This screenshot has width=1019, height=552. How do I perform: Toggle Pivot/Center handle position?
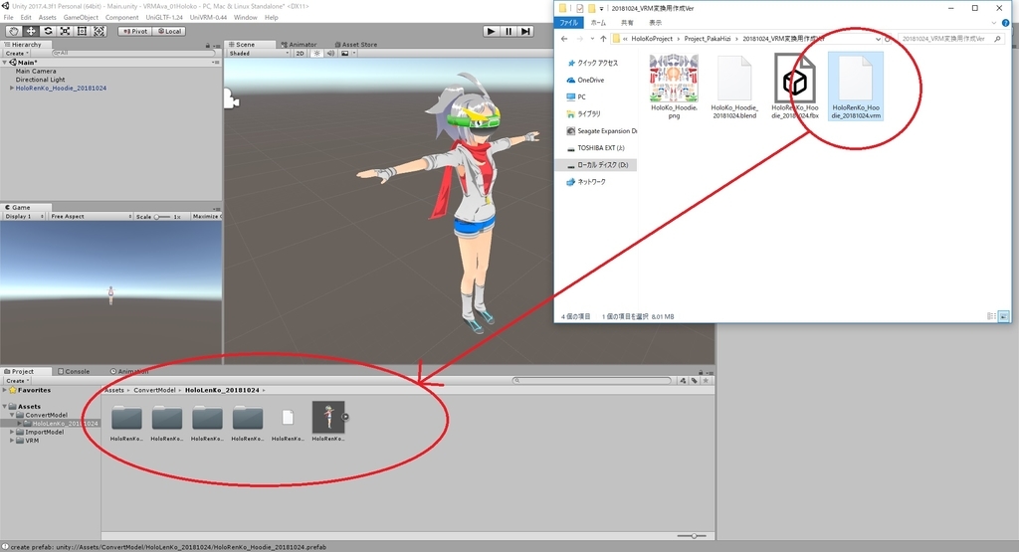(135, 31)
